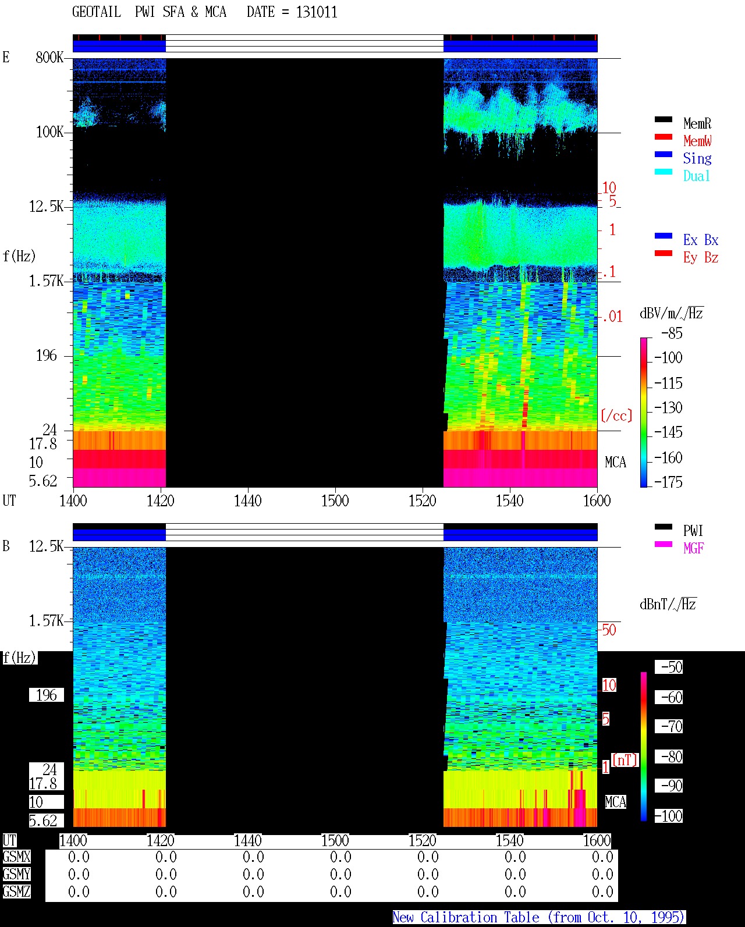Click the f(Hz) label on the B panel
745x927 pixels.
pyautogui.click(x=19, y=658)
